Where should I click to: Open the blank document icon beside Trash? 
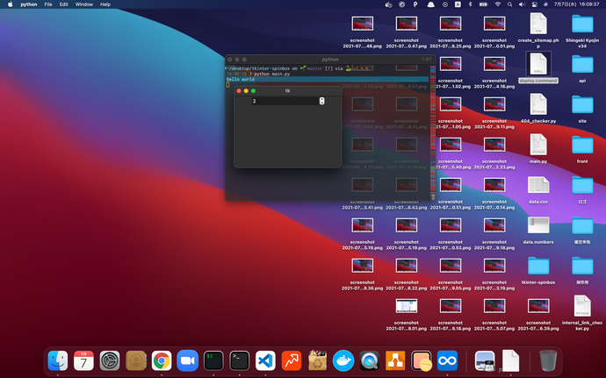pos(510,360)
